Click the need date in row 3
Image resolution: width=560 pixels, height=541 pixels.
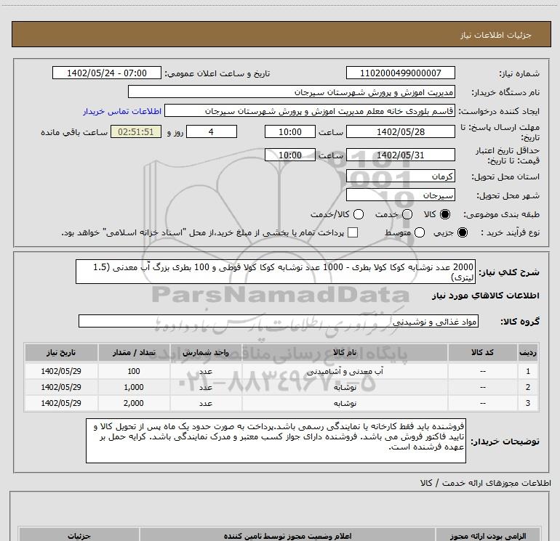(x=61, y=403)
